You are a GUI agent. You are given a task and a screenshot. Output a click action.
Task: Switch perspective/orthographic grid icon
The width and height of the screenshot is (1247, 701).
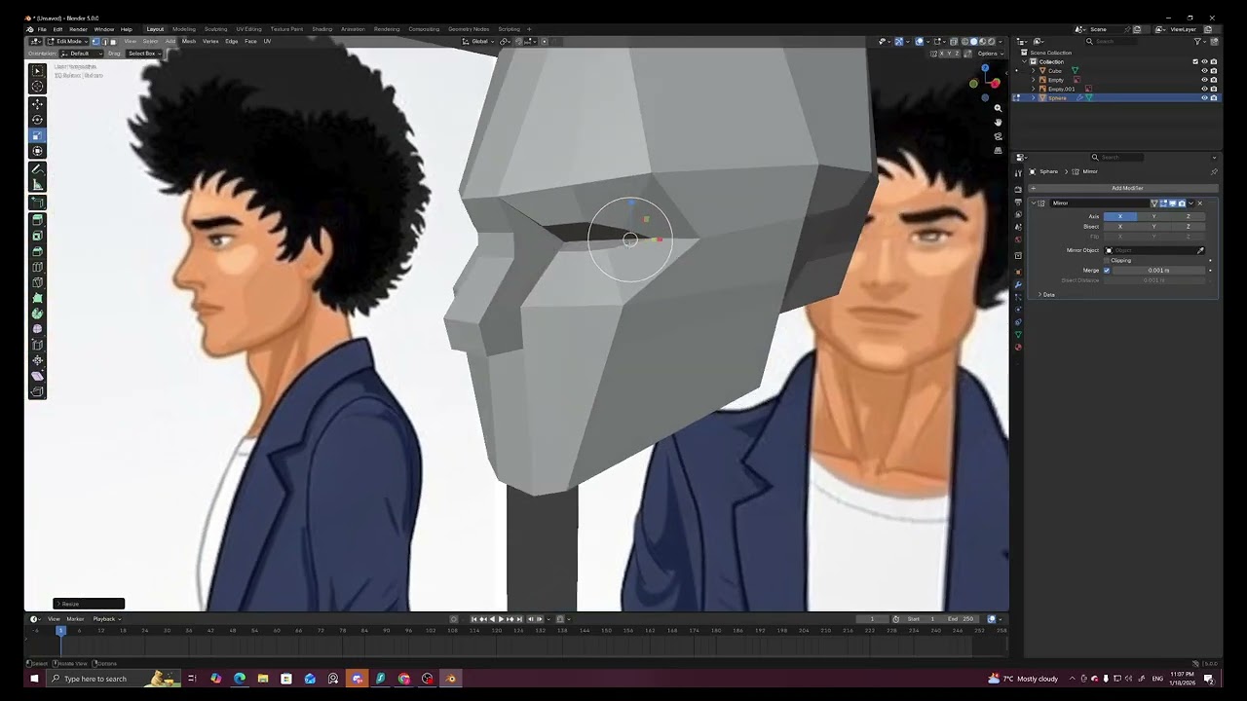(x=998, y=151)
